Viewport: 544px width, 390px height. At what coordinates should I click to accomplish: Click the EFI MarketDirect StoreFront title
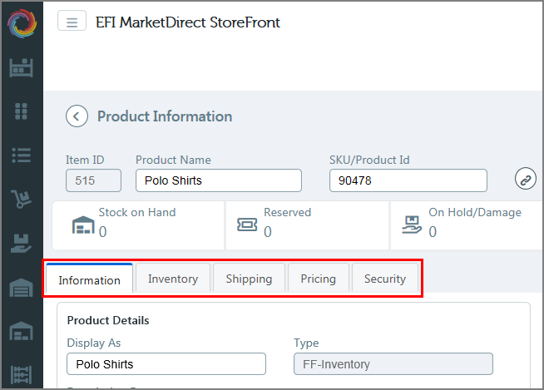(x=188, y=22)
